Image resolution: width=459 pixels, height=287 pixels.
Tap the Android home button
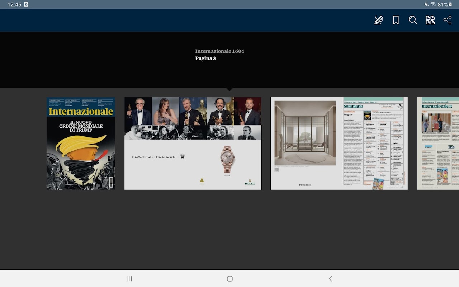pyautogui.click(x=230, y=279)
